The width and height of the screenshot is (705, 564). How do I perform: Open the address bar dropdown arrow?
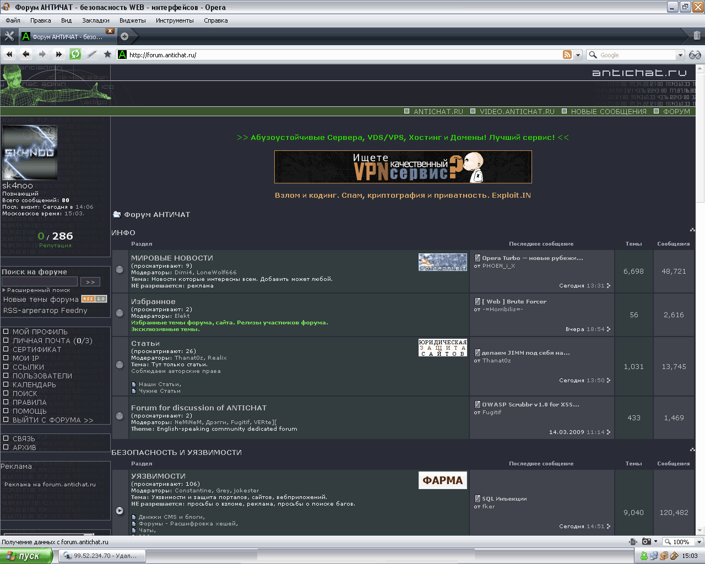point(578,55)
